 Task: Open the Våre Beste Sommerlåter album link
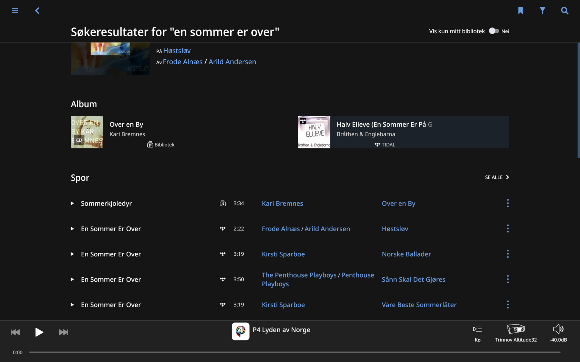click(x=419, y=305)
